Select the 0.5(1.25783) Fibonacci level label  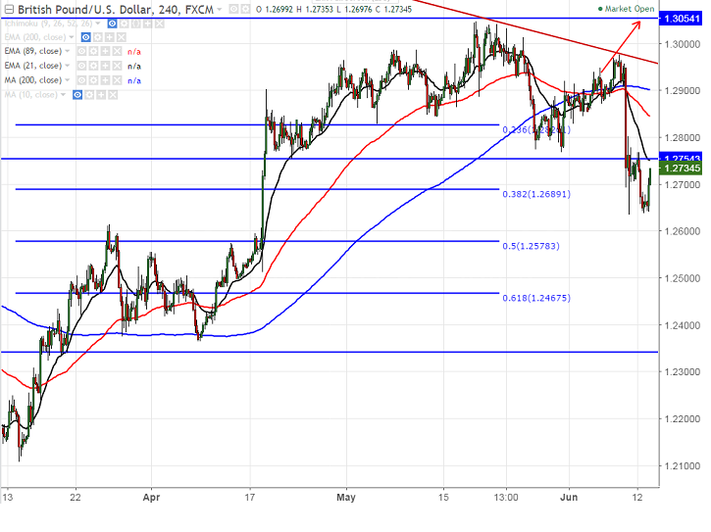(531, 246)
